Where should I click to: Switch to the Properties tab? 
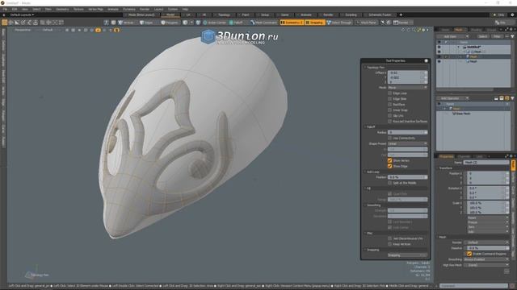(446, 156)
